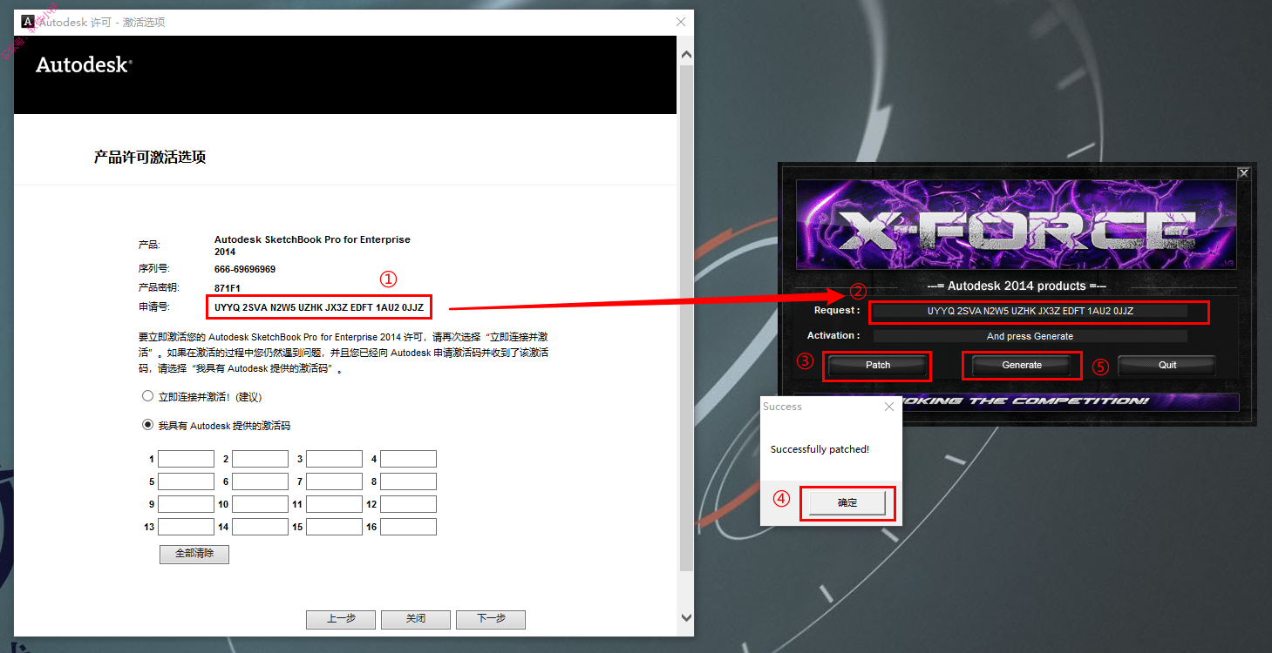Click activation code field 11
The image size is (1272, 653).
click(334, 504)
